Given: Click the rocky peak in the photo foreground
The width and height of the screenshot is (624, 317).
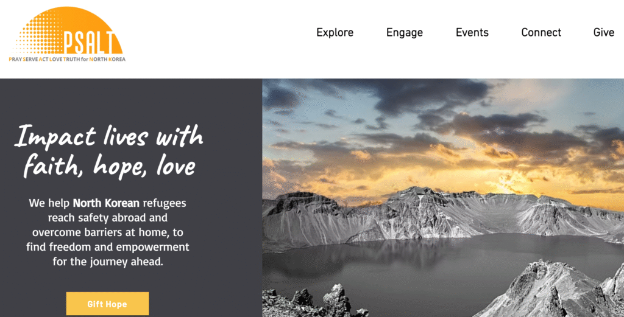Looking at the screenshot, I should click(x=553, y=290).
